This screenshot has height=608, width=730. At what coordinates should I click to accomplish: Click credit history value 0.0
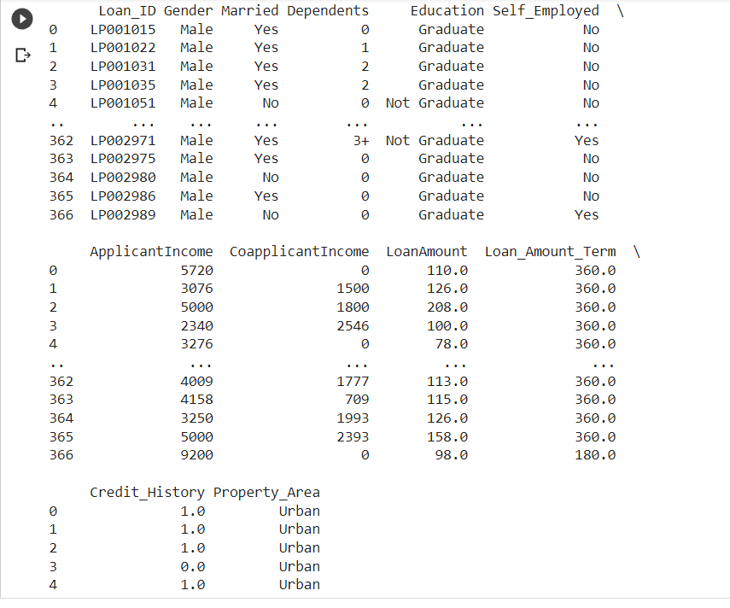(x=193, y=567)
